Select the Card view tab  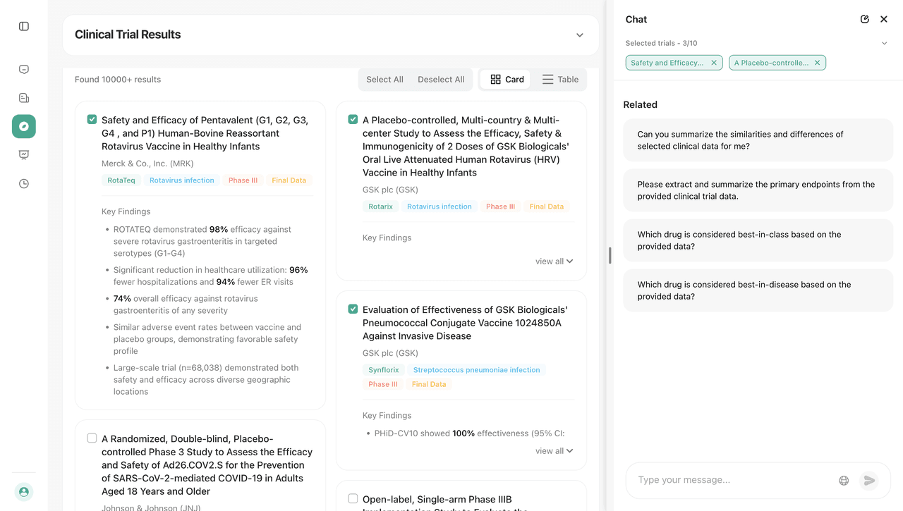[x=505, y=79]
